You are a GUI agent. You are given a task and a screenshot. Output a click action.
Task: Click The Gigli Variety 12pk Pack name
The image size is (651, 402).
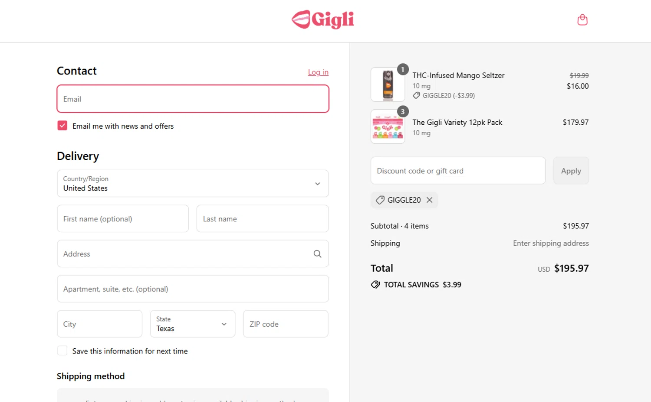(x=457, y=122)
